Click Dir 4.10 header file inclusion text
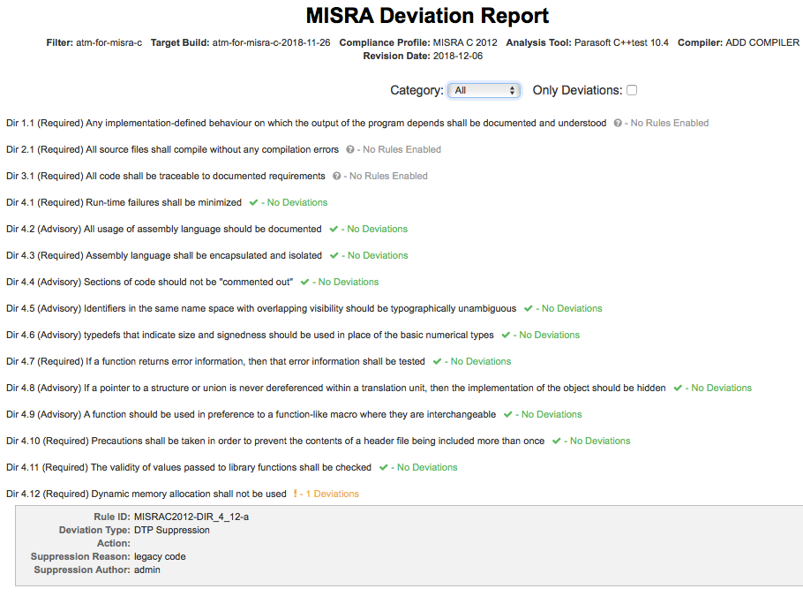Image resolution: width=803 pixels, height=596 pixels. click(275, 441)
